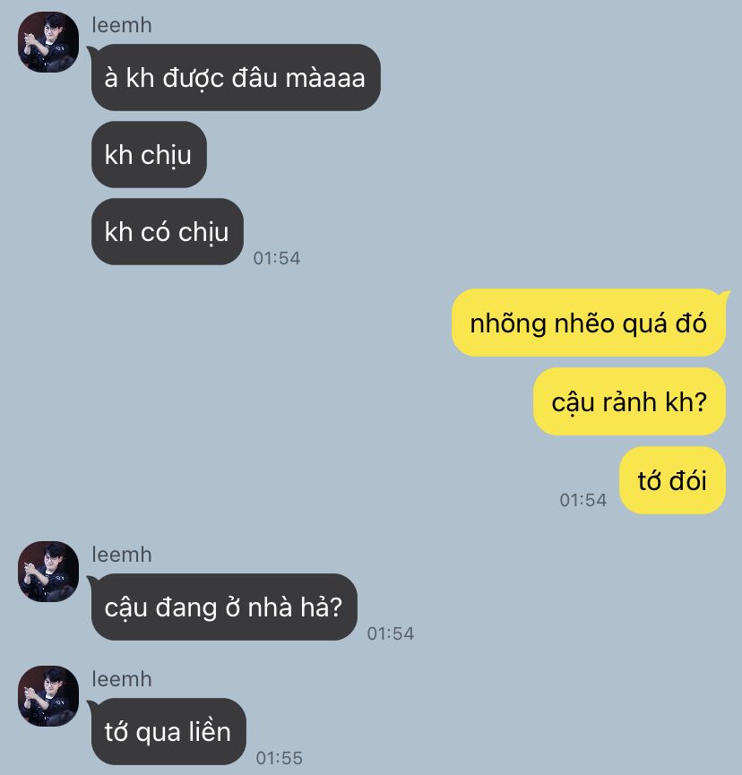Select the "à kh được đâu màaaa" message bubble
Viewport: 742px width, 775px height.
point(236,78)
